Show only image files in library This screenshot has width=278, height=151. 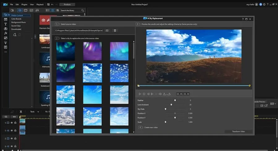(31, 10)
